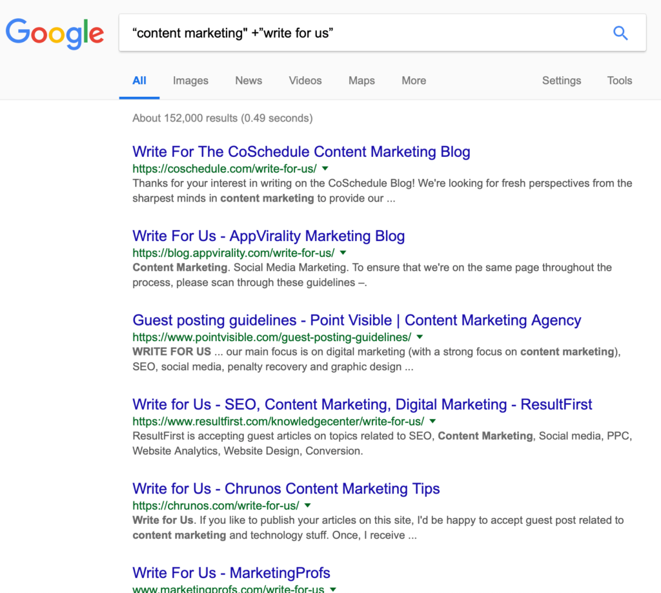The height and width of the screenshot is (593, 661).
Task: Expand the More search categories menu
Action: [x=414, y=81]
